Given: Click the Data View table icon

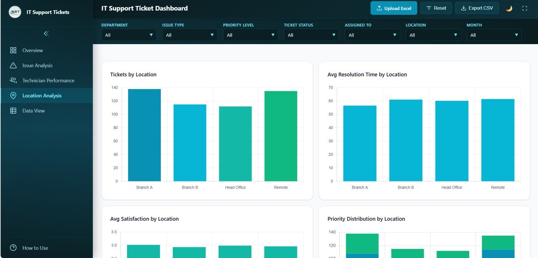Looking at the screenshot, I should point(13,111).
